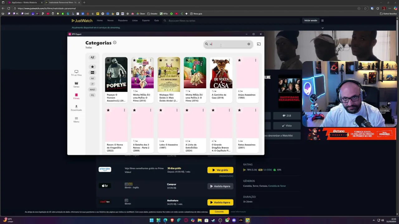399x224 pixels.
Task: Open options menu for Ratos Assassinos
Action: [255, 110]
